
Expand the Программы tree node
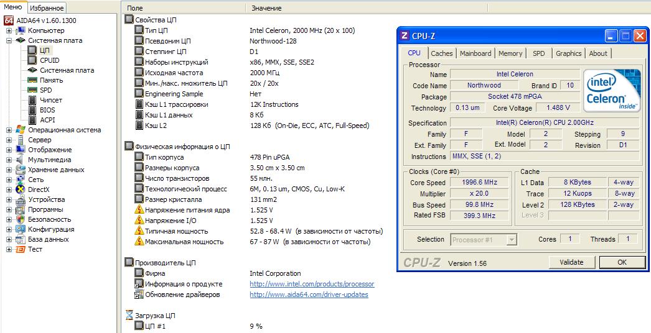pos(9,209)
